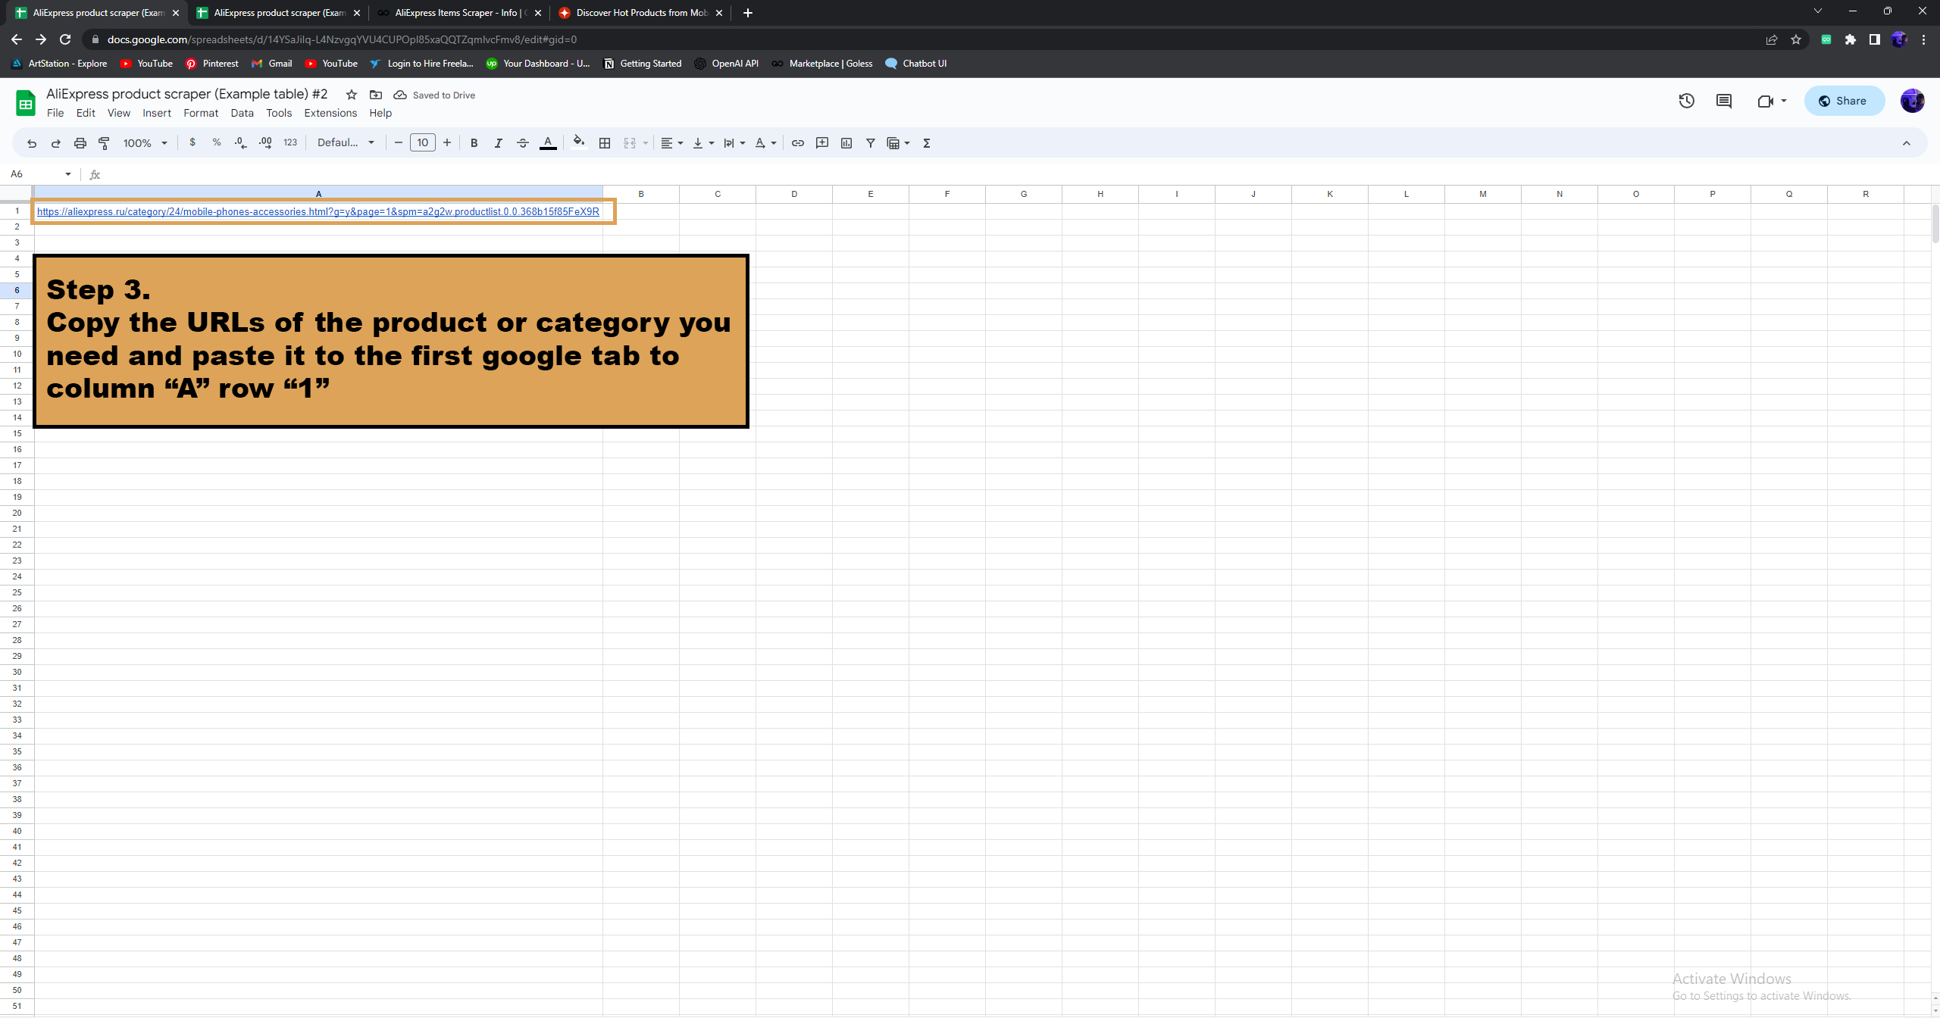Open the Tools menu

279,113
